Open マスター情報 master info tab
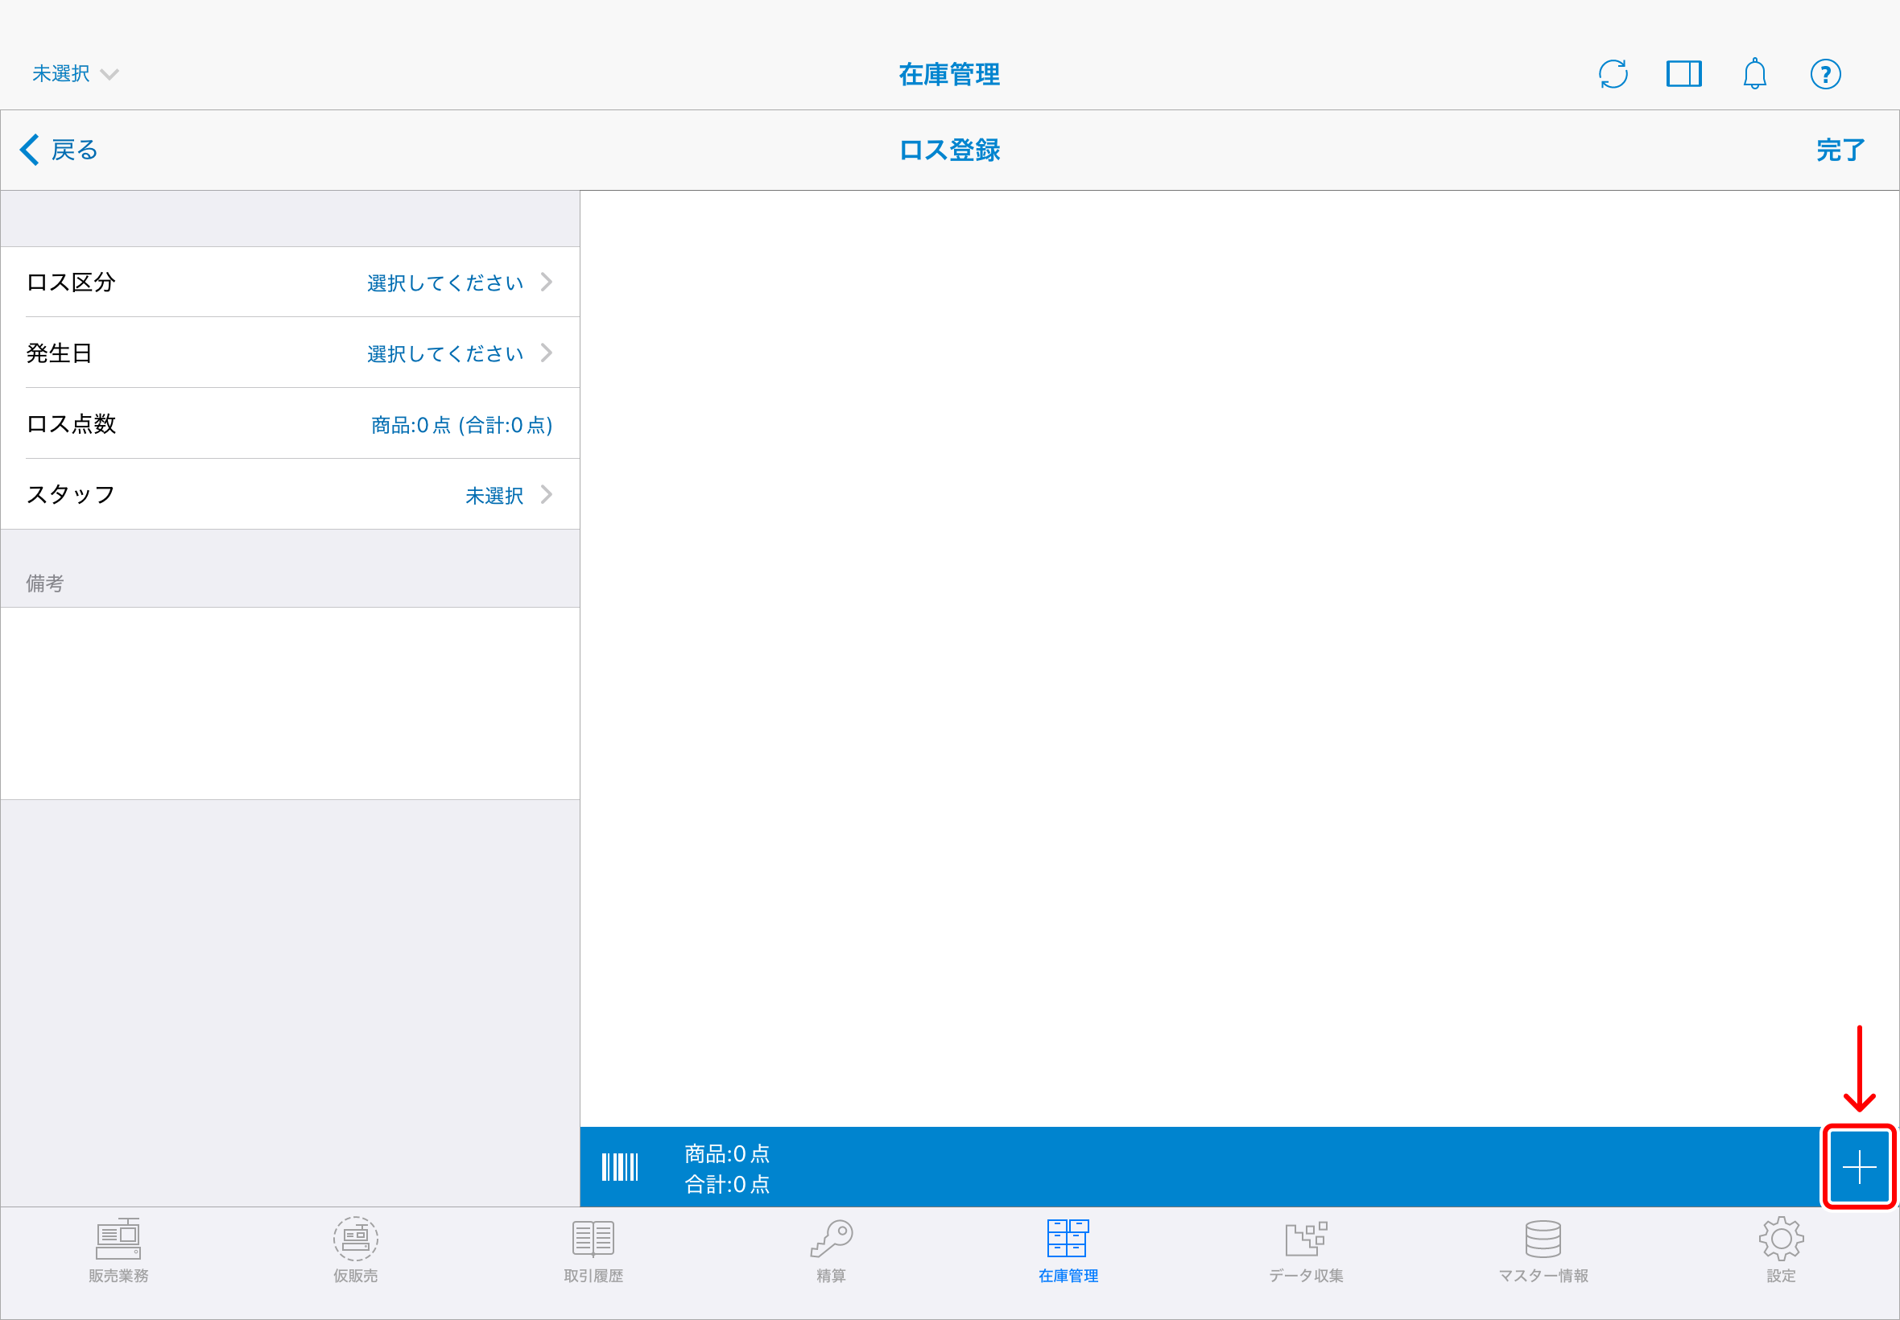The image size is (1900, 1320). click(x=1543, y=1250)
